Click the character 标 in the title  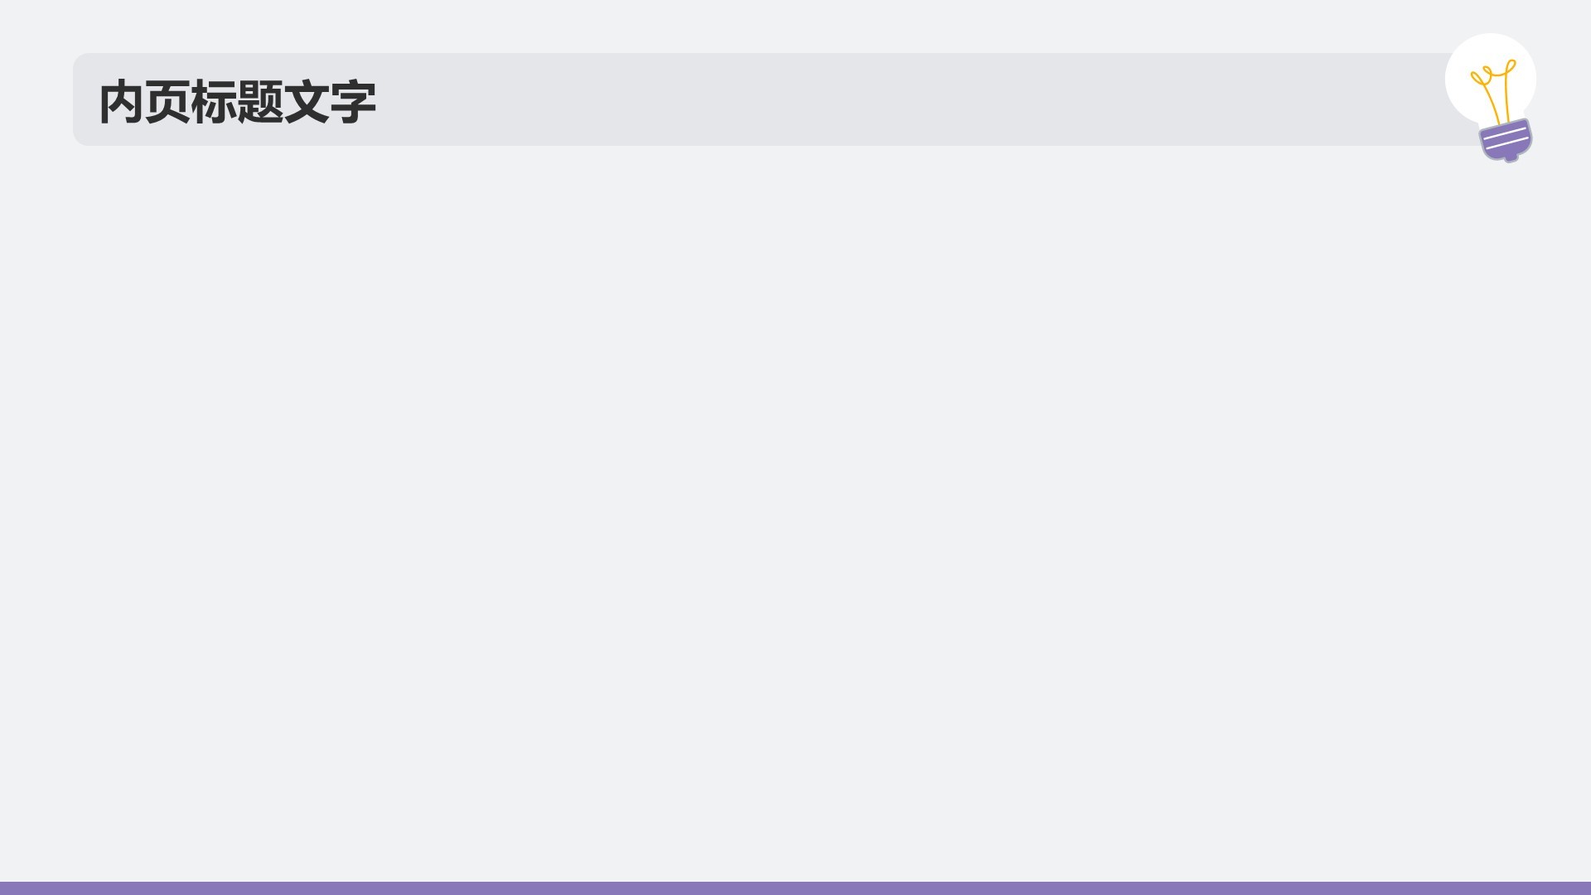click(214, 102)
